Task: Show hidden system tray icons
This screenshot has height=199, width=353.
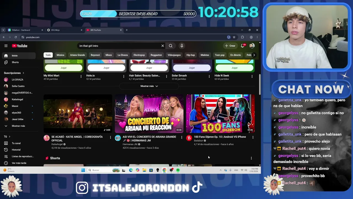Action: pyautogui.click(x=220, y=170)
